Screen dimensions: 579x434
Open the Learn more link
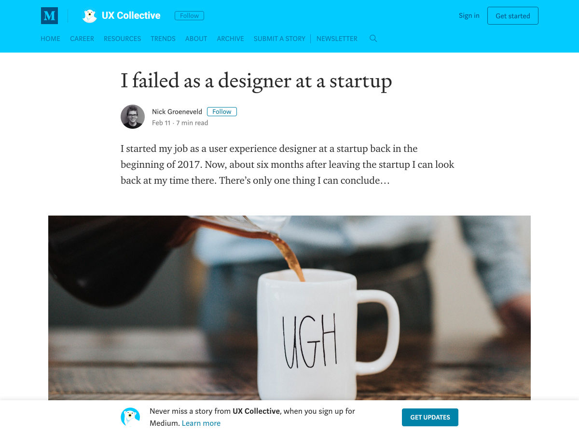[201, 423]
